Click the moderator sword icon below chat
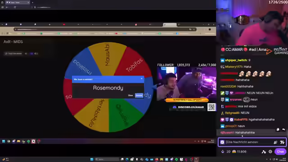Image resolution: width=288 pixels, height=162 pixels. pos(264,152)
